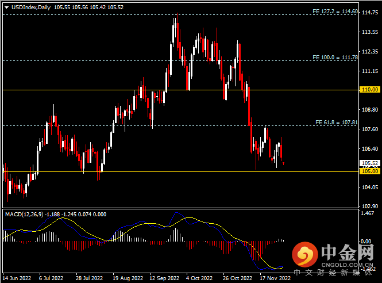Image resolution: width=382 pixels, height=283 pixels.
Task: Select the FE 61.8 = 107.81 Fibonacci label
Action: click(337, 123)
